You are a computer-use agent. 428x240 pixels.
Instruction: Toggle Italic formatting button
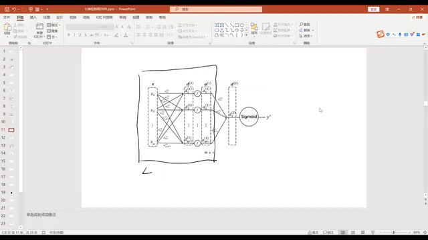pos(74,35)
